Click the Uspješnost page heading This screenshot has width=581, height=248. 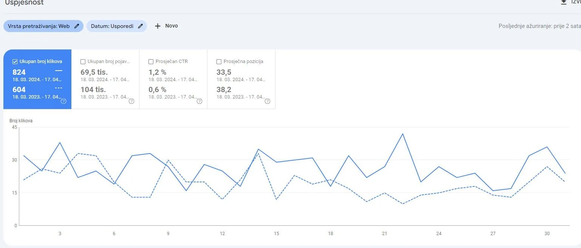[24, 3]
